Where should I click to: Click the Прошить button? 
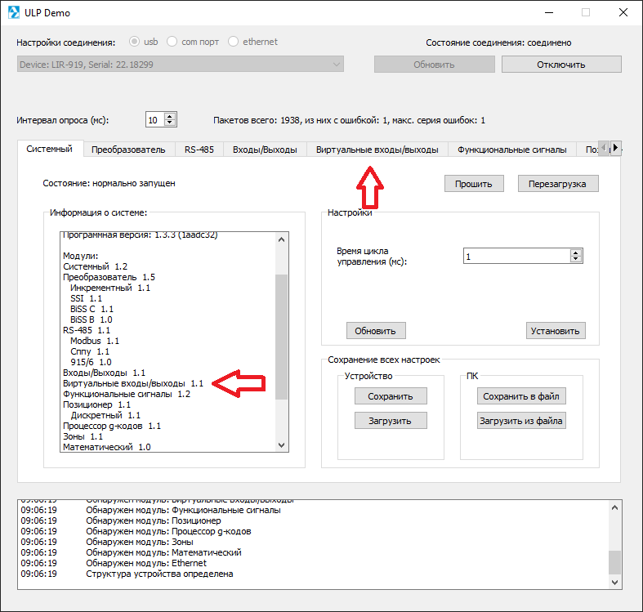point(474,184)
